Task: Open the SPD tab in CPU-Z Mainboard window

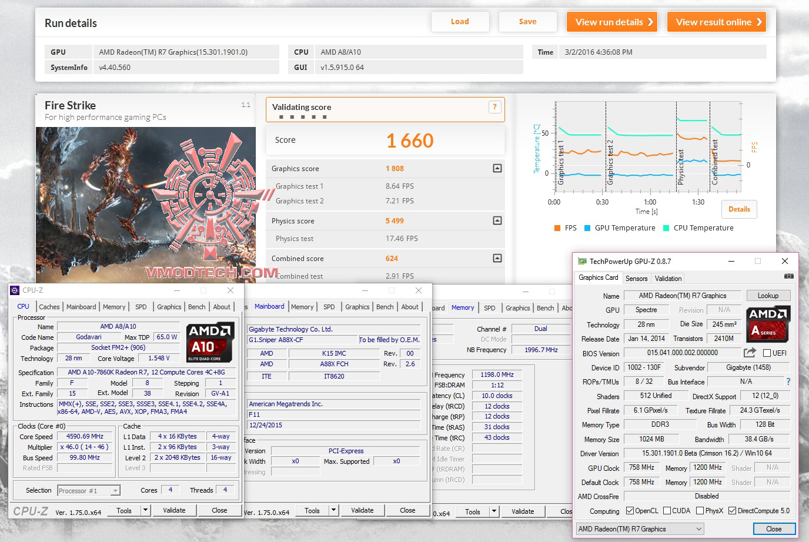Action: tap(329, 307)
